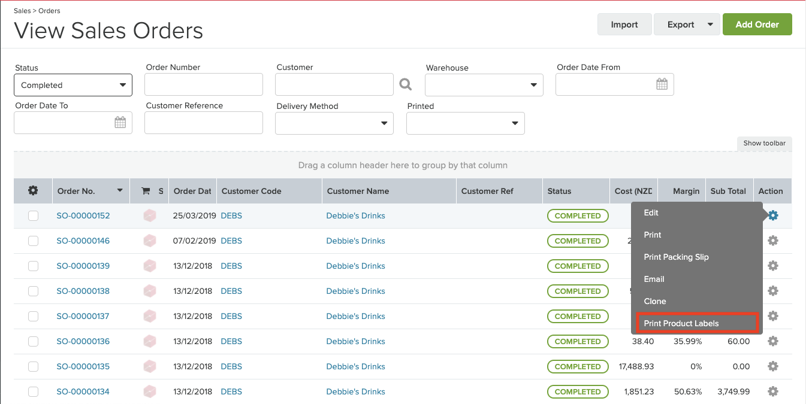
Task: Open the action gear for order SO-00000139
Action: pyautogui.click(x=773, y=266)
